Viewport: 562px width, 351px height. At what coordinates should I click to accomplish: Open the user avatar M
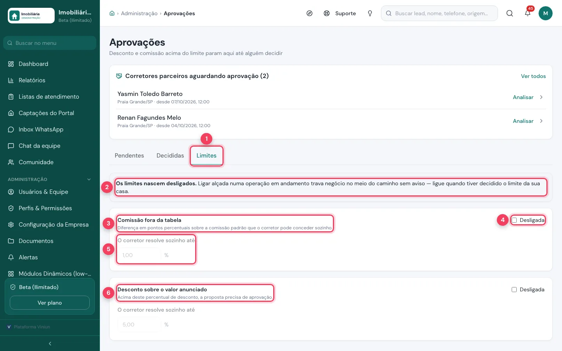(x=546, y=13)
